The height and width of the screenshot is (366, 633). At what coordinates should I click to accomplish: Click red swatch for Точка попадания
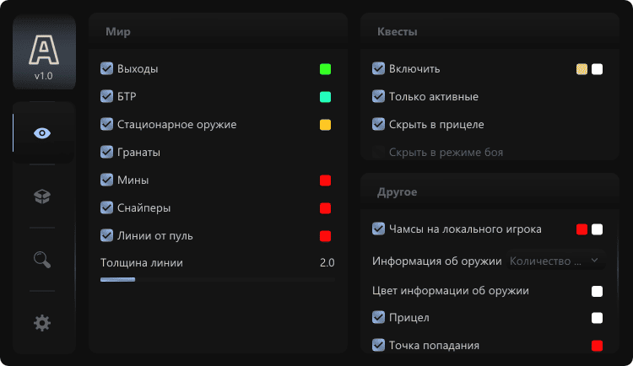pyautogui.click(x=597, y=346)
